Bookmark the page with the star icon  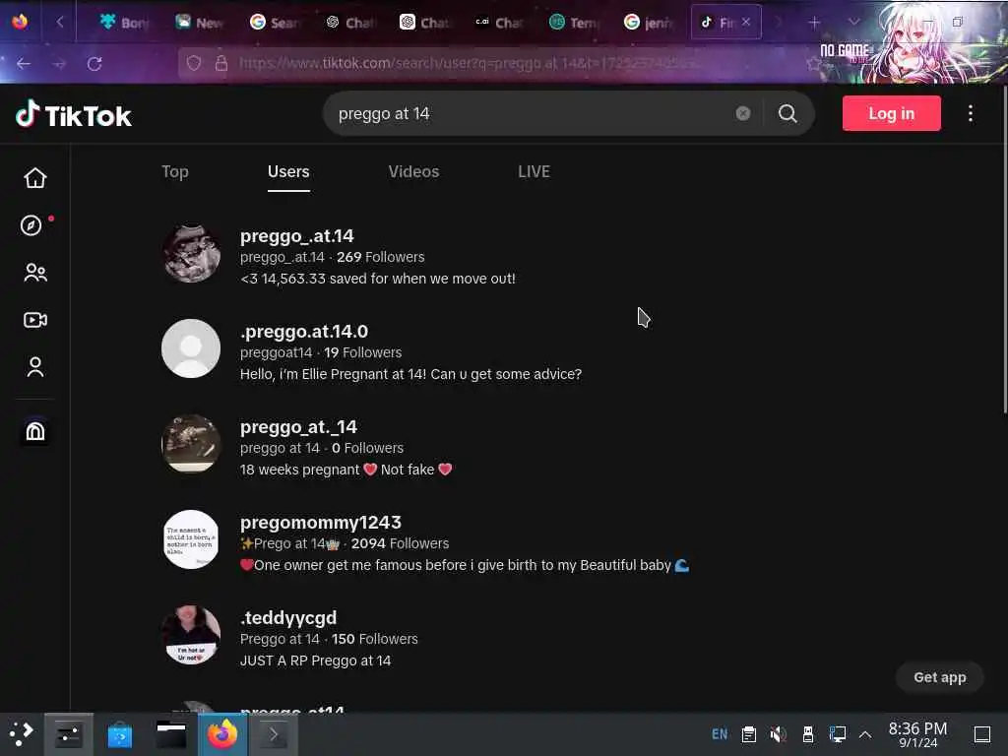coord(814,63)
